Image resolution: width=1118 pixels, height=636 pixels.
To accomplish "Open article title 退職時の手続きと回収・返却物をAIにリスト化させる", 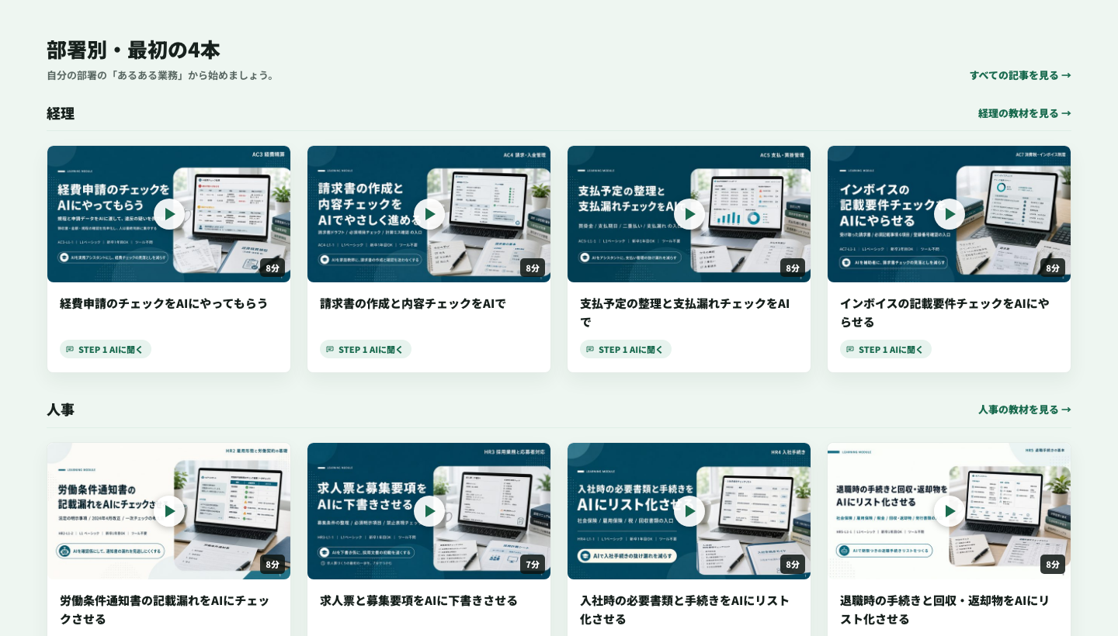I will point(945,610).
